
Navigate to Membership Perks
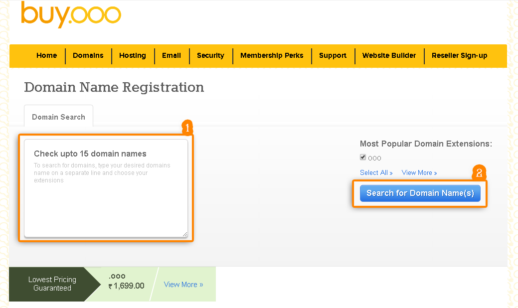272,56
